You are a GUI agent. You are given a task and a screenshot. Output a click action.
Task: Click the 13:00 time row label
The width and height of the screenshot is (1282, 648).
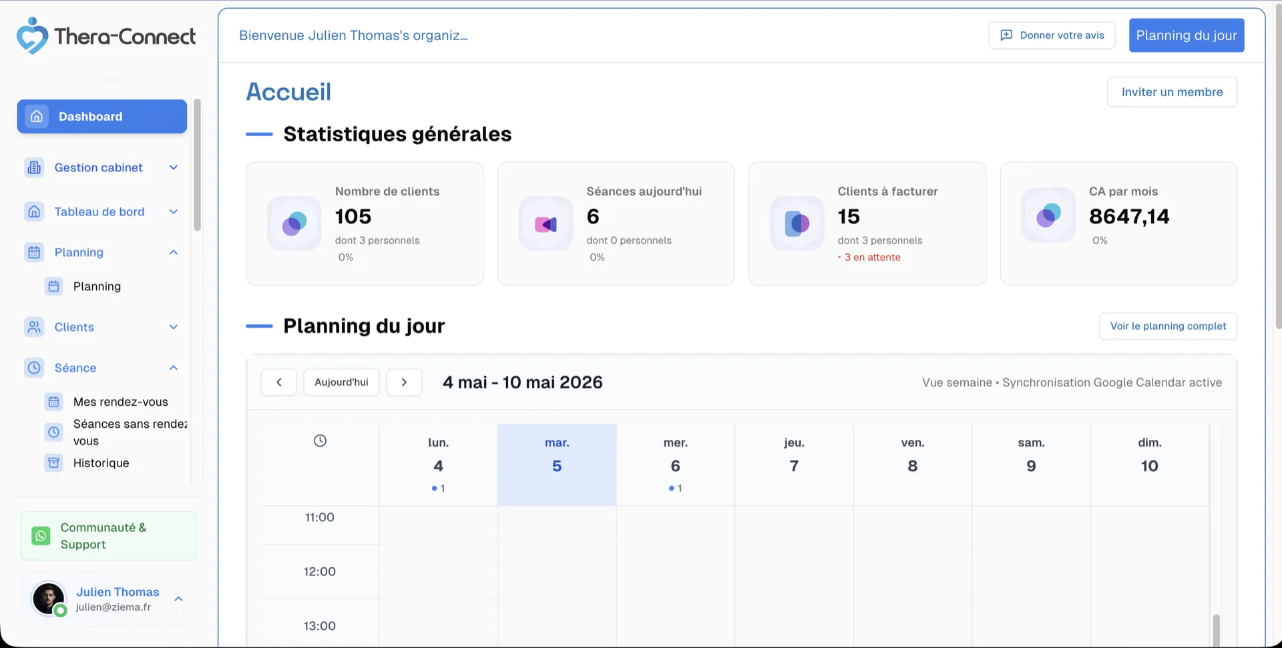[319, 626]
